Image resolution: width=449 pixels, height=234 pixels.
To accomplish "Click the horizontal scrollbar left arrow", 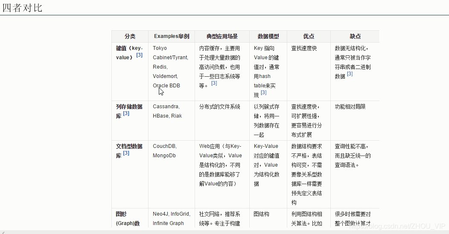I will (x=3, y=232).
